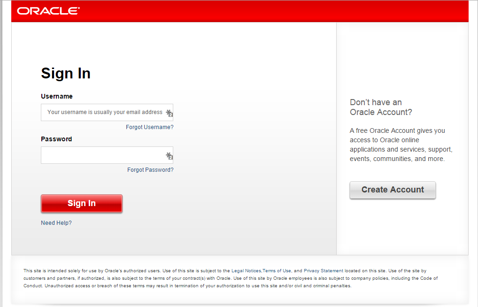The height and width of the screenshot is (307, 478).
Task: Open Legal Notices in the footer
Action: coord(246,271)
